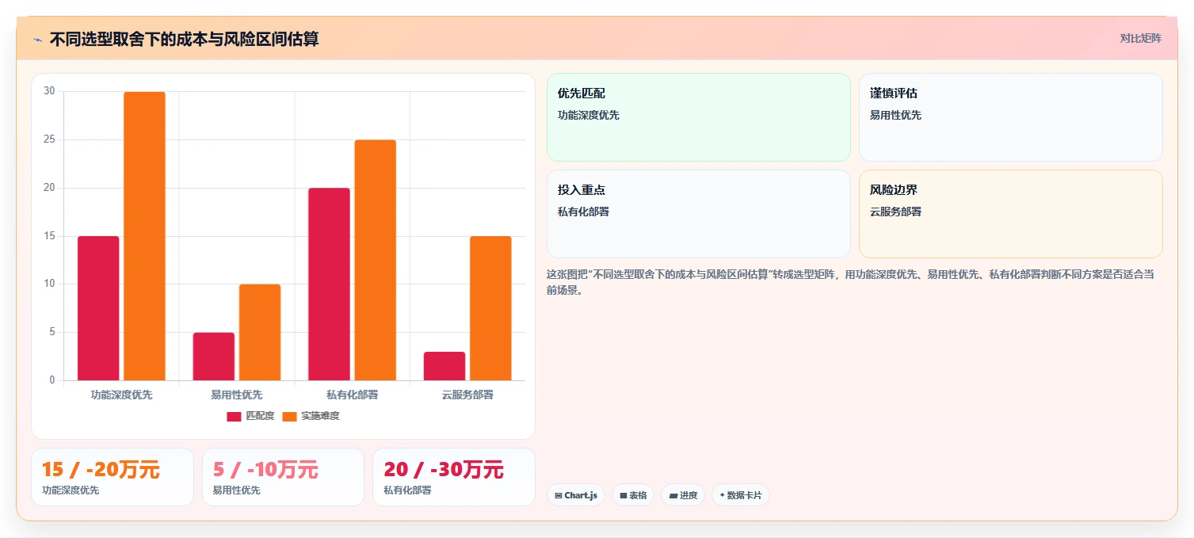
Task: Click the icon in the Chart.js chip
Action: click(559, 495)
